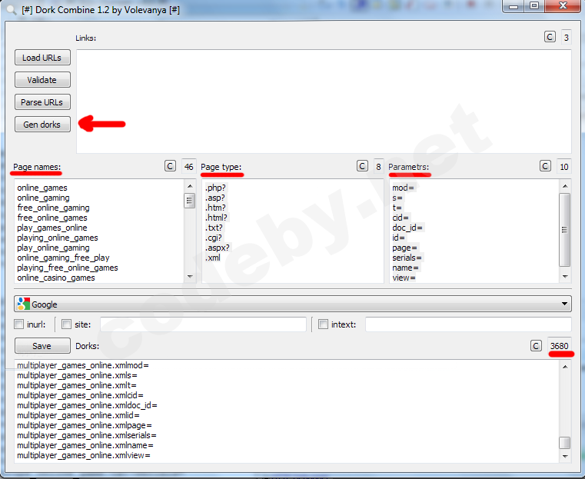
Task: Click the Dorks list scrollbar down arrow
Action: coord(565,456)
